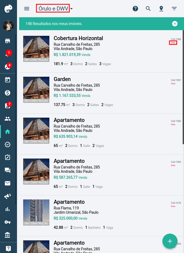Open the mail envelope icon
This screenshot has height=253, width=184.
tap(8, 183)
